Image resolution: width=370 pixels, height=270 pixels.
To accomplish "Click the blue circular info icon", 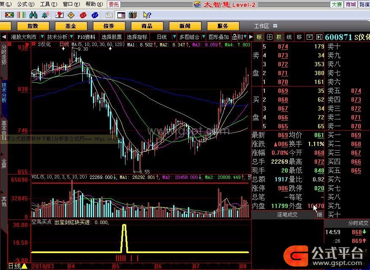I will [95, 15].
